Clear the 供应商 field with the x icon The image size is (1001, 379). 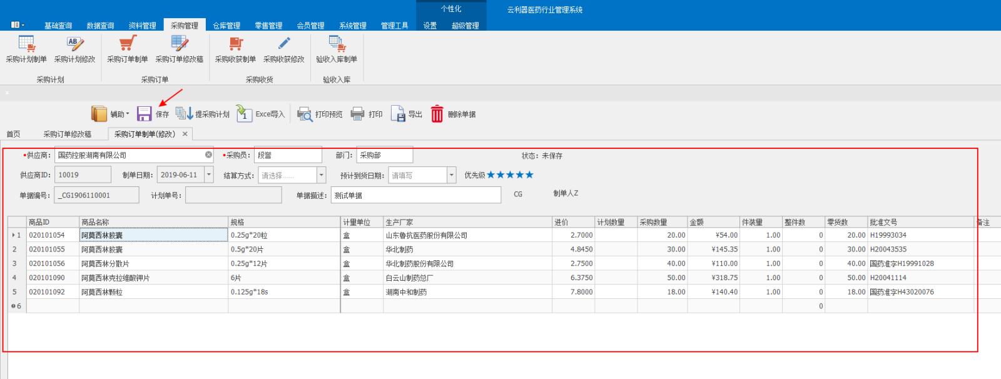pos(208,154)
